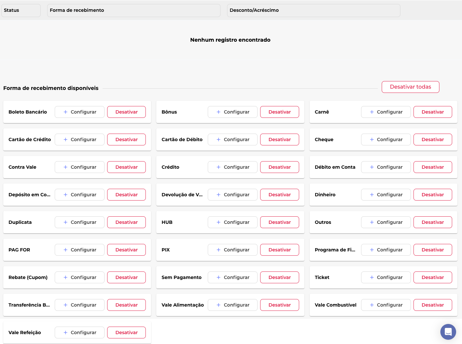Deactivate the Cartão de Crédito payment method

point(126,140)
